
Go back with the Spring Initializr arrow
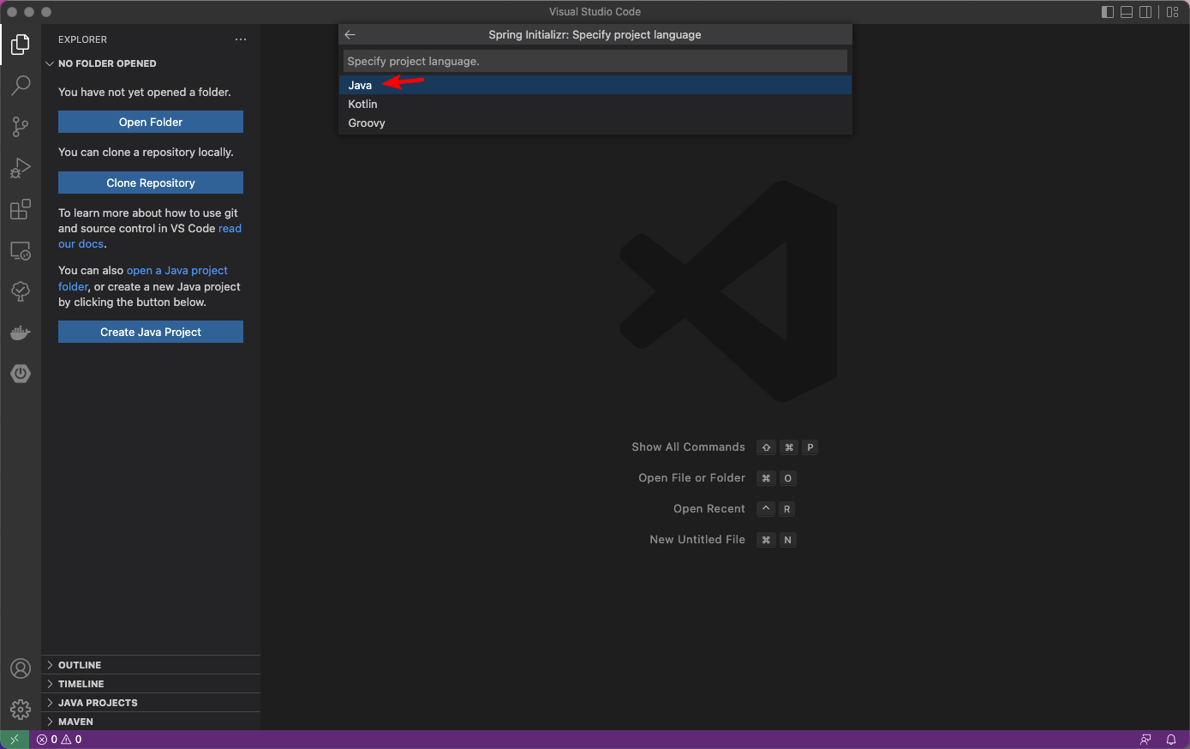coord(350,35)
